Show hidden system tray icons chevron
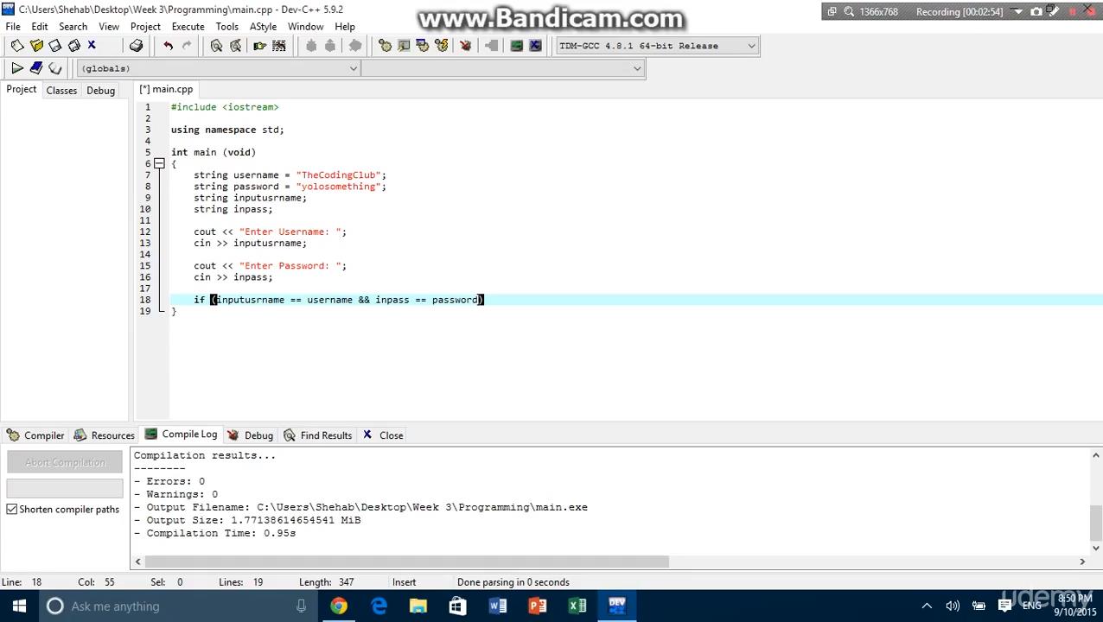1103x622 pixels. click(927, 606)
